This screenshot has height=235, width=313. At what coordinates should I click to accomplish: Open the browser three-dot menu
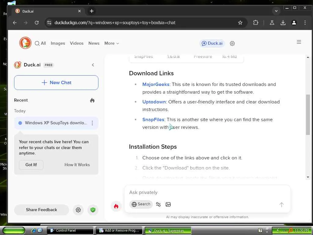(305, 23)
